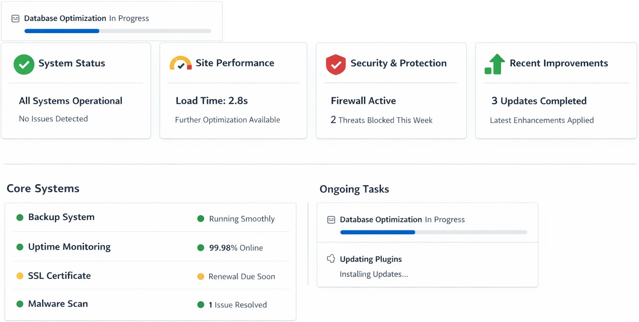Screen dimensions: 639x322
Task: Select the 3 Updates Completed text
Action: coord(539,101)
